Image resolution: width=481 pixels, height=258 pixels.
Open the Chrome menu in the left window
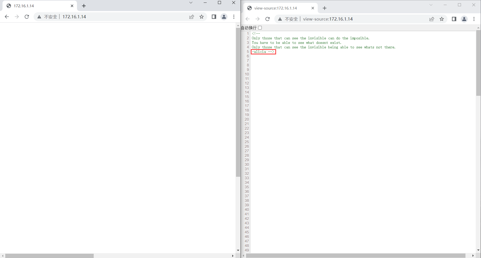tap(234, 17)
